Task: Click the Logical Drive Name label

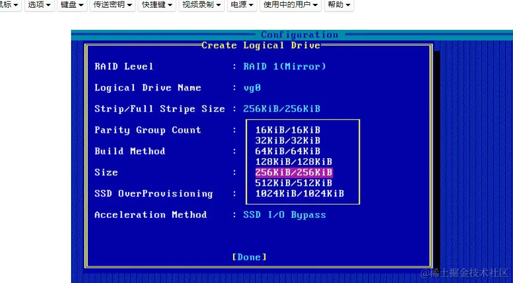Action: 148,88
